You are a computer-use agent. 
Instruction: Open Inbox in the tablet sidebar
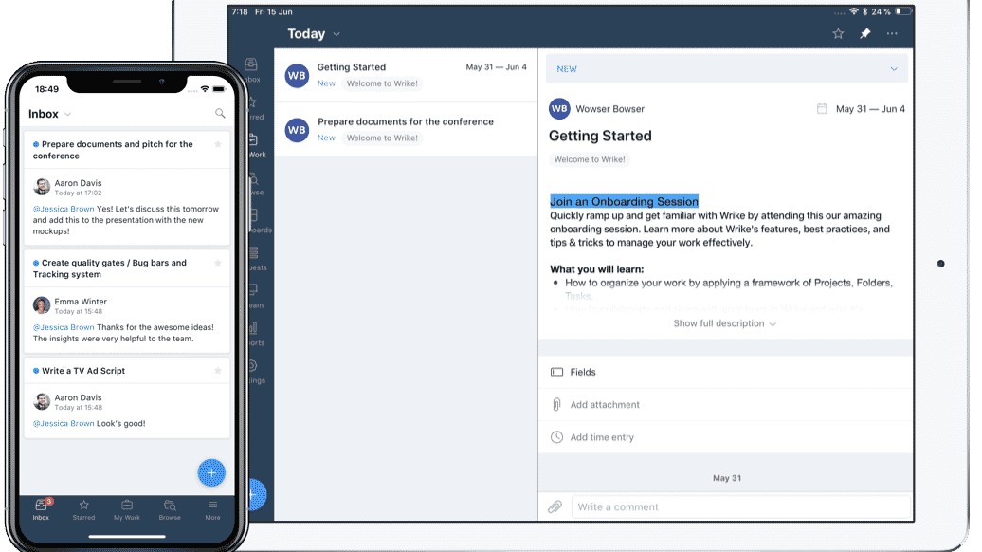(252, 70)
